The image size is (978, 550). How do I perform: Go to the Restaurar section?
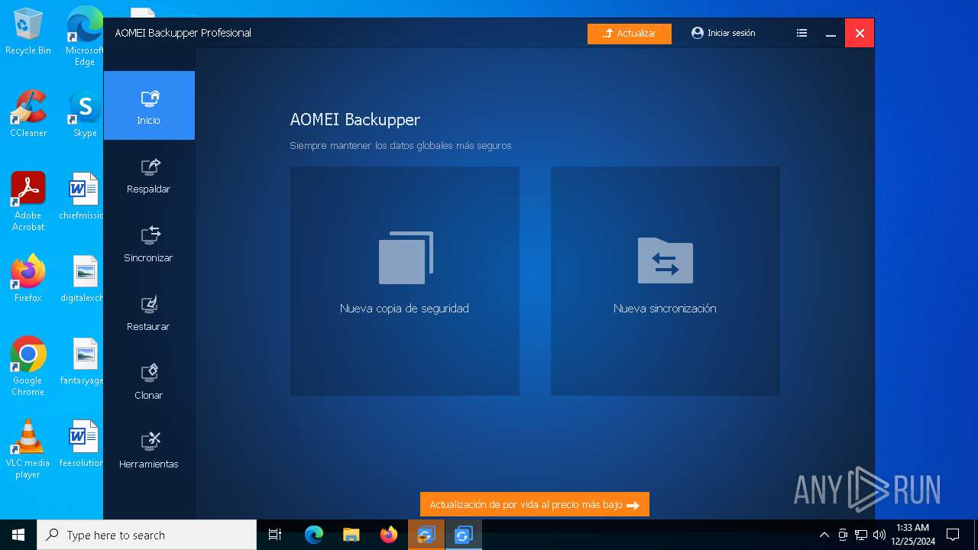click(x=149, y=312)
